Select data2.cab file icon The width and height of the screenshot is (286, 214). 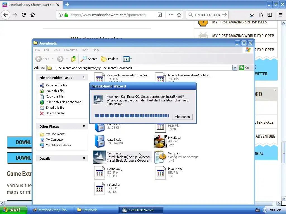(x=100, y=141)
